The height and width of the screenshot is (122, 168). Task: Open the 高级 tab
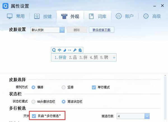coord(152,16)
